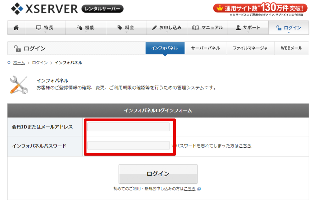
Task: Switch to the ファイルマネージャ tab
Action: (x=250, y=48)
